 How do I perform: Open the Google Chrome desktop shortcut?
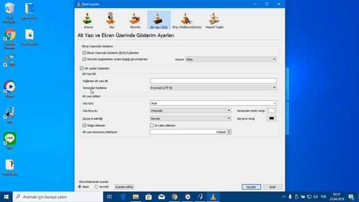coord(10,39)
